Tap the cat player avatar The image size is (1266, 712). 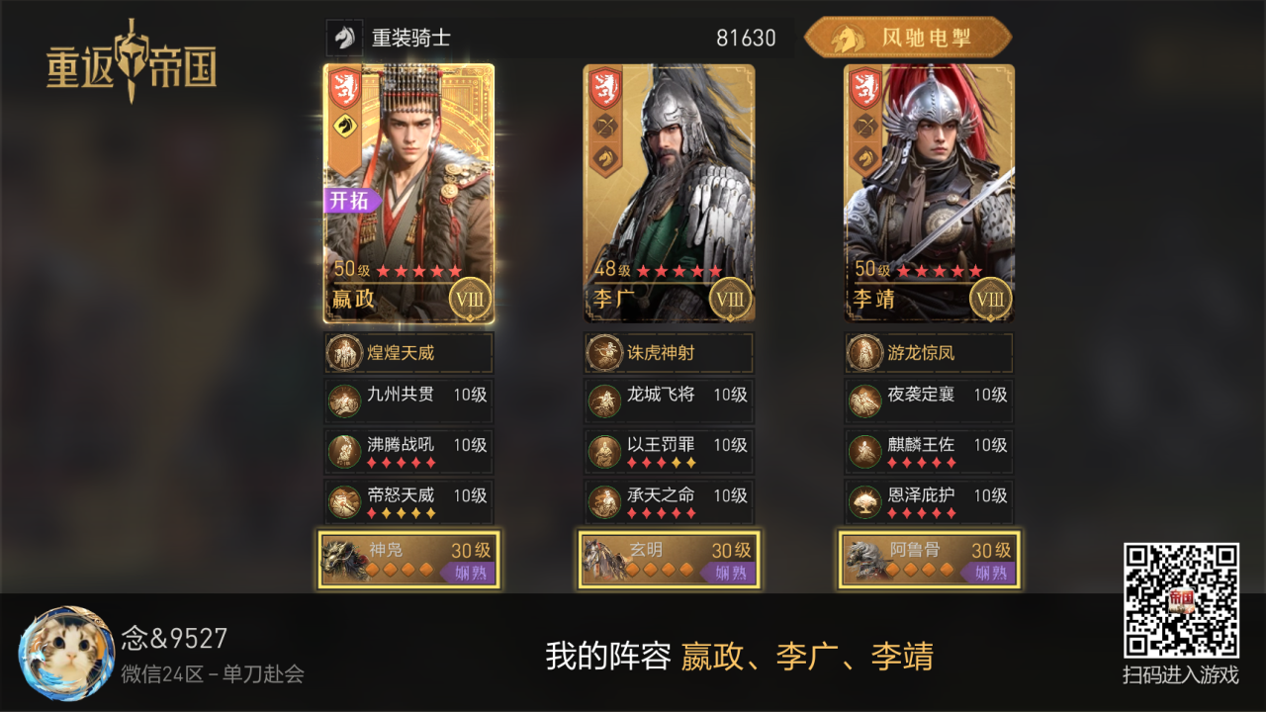click(x=66, y=654)
